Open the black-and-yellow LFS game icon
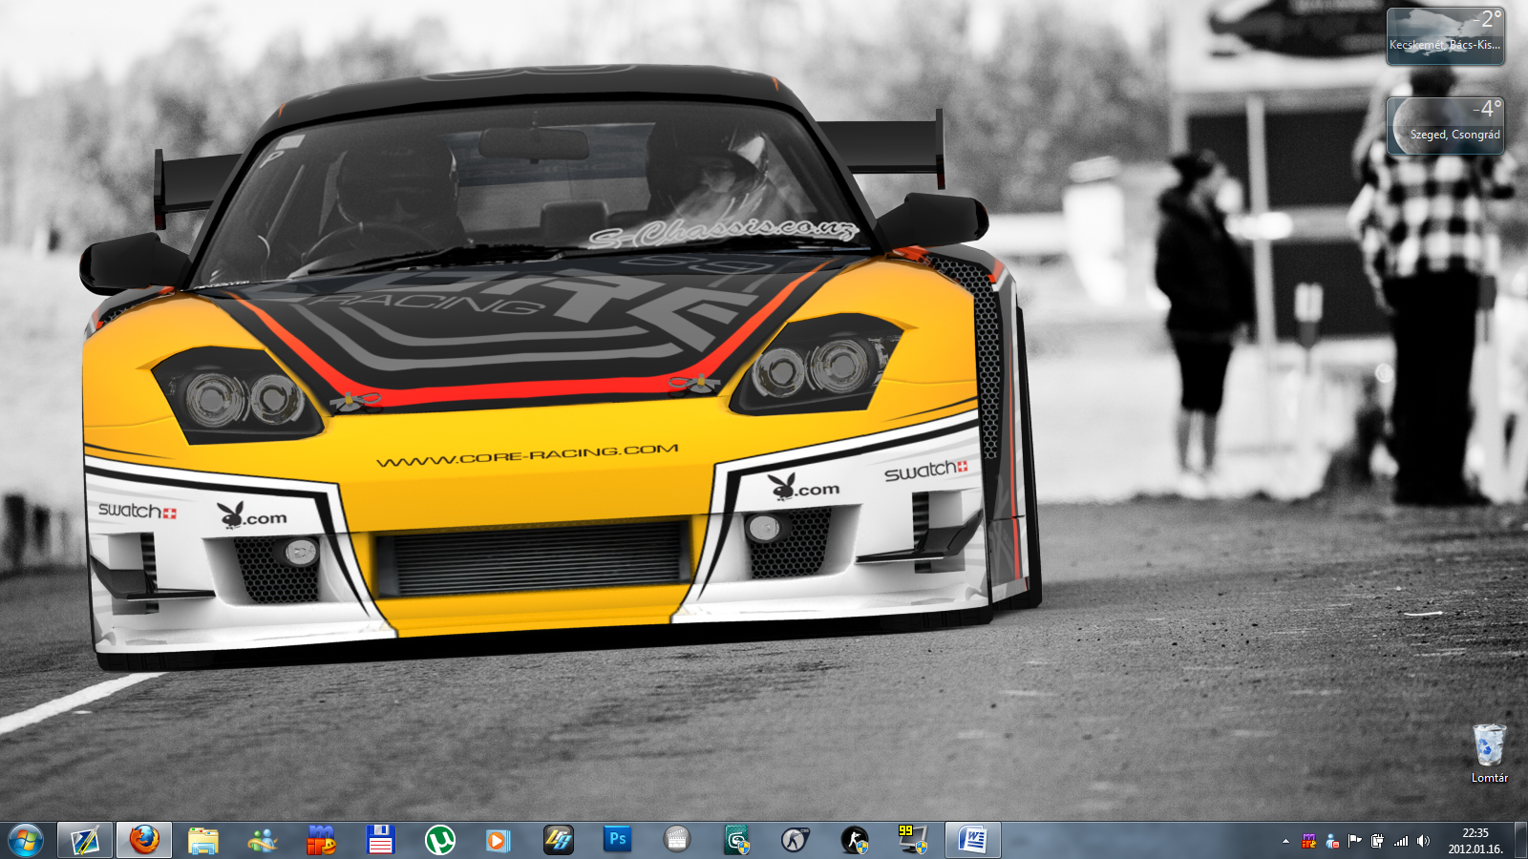 click(559, 840)
